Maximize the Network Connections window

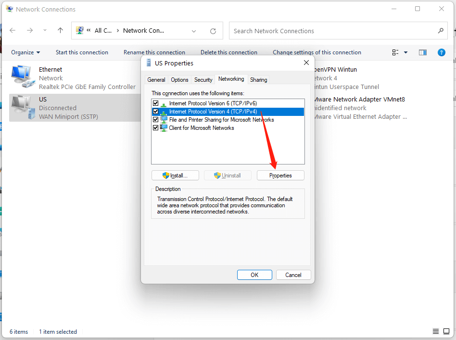(418, 9)
